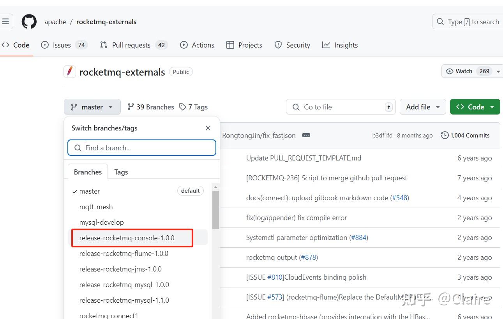Open the Issues tab
The image size is (503, 319).
point(61,45)
